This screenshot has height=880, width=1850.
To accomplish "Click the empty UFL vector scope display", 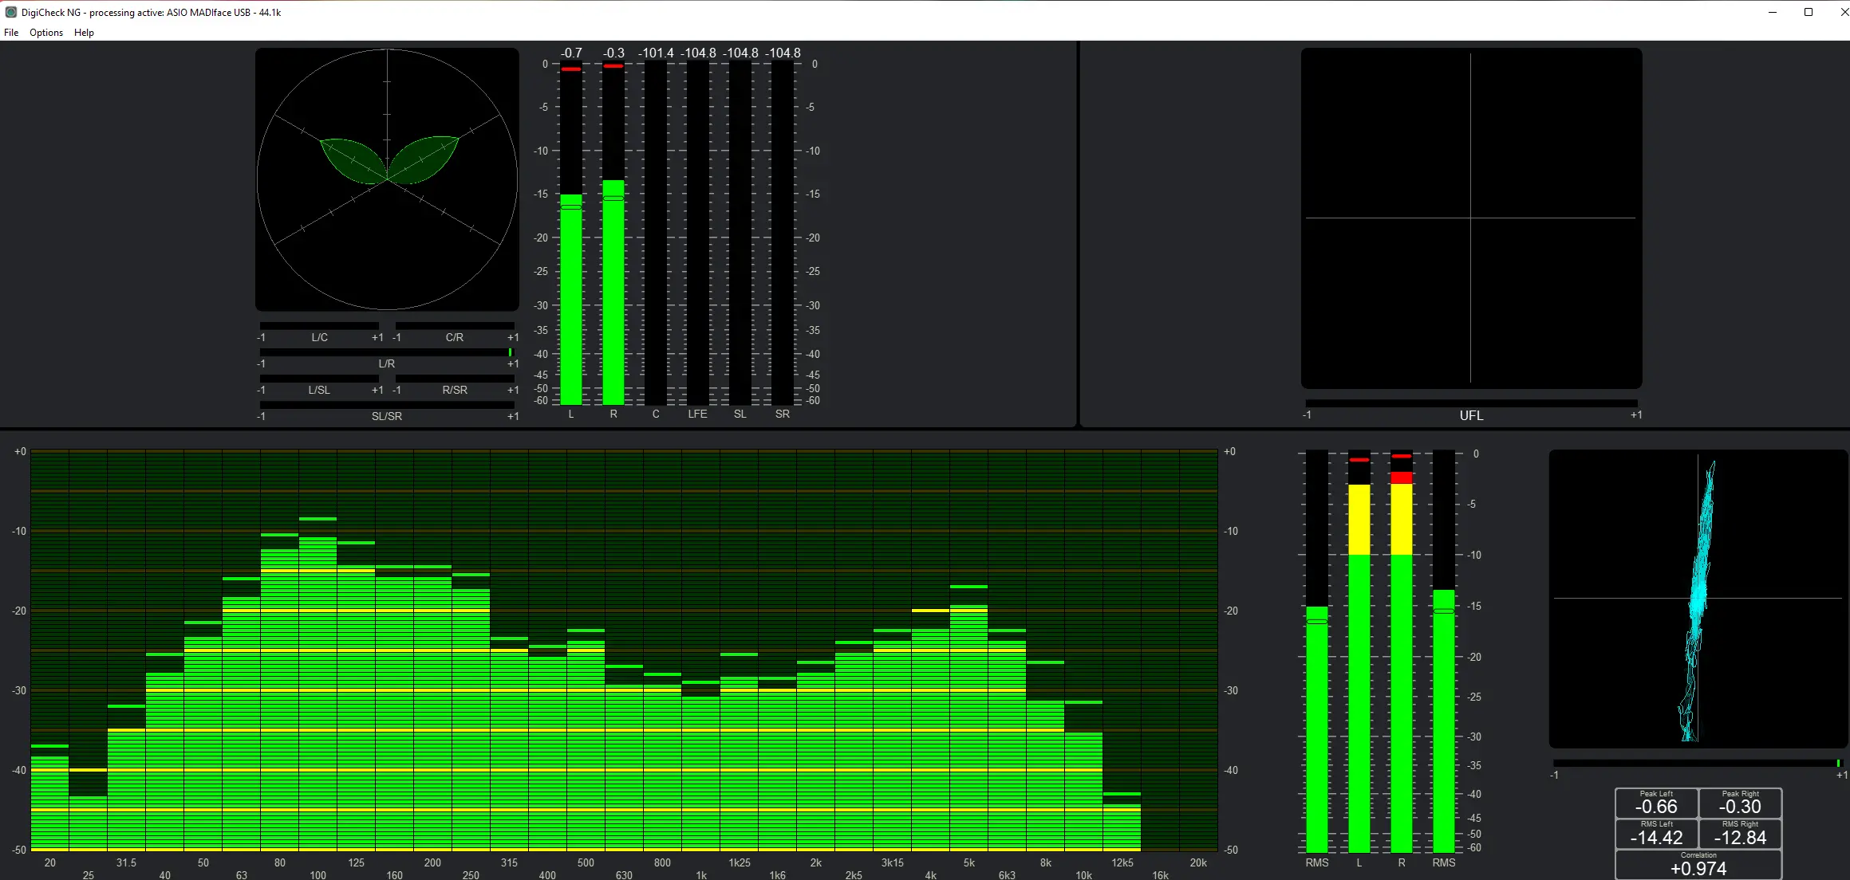I will click(x=1471, y=218).
